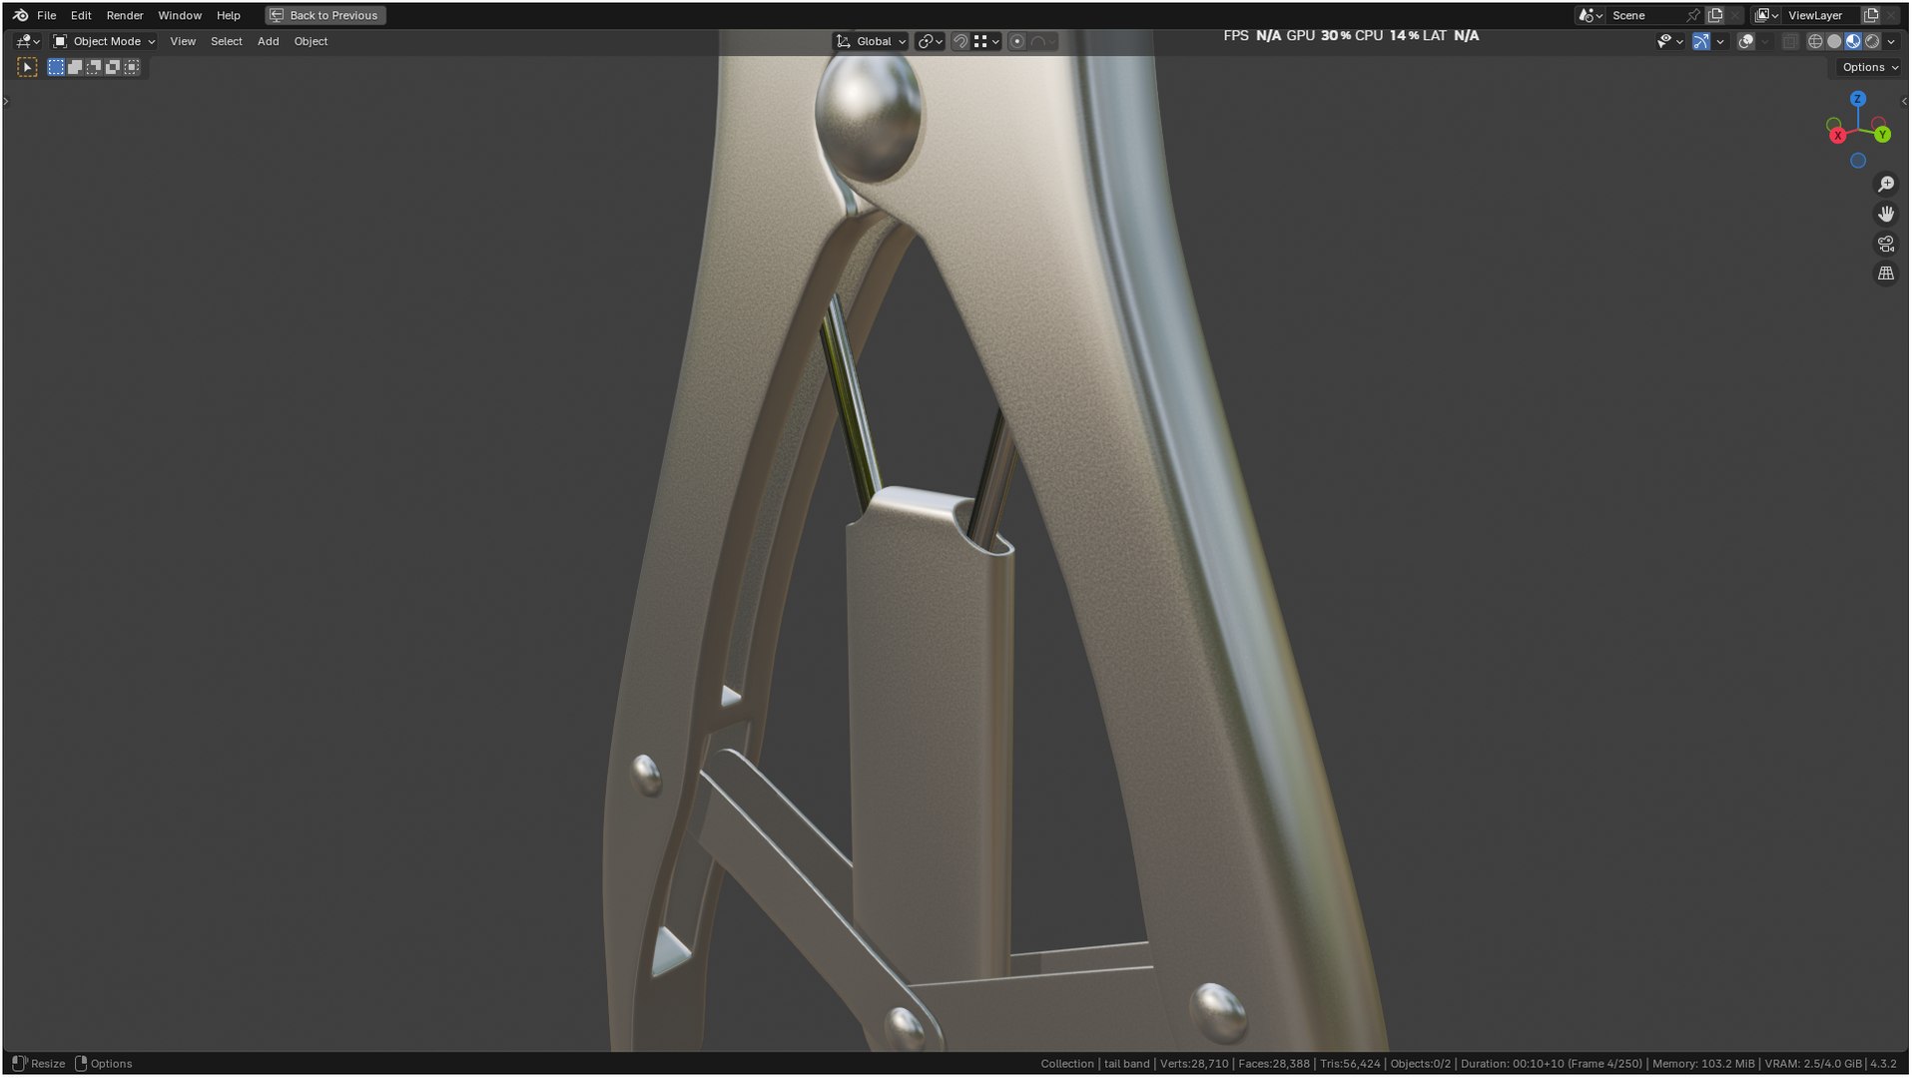Viewport: 1912px width, 1078px height.
Task: Toggle viewport overlays
Action: [1746, 41]
